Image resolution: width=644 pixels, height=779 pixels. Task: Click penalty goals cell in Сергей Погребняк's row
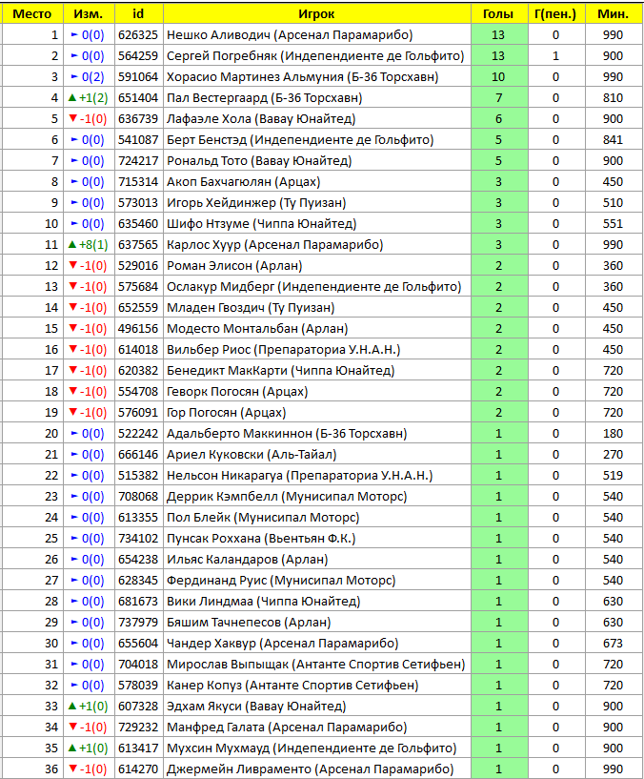555,56
